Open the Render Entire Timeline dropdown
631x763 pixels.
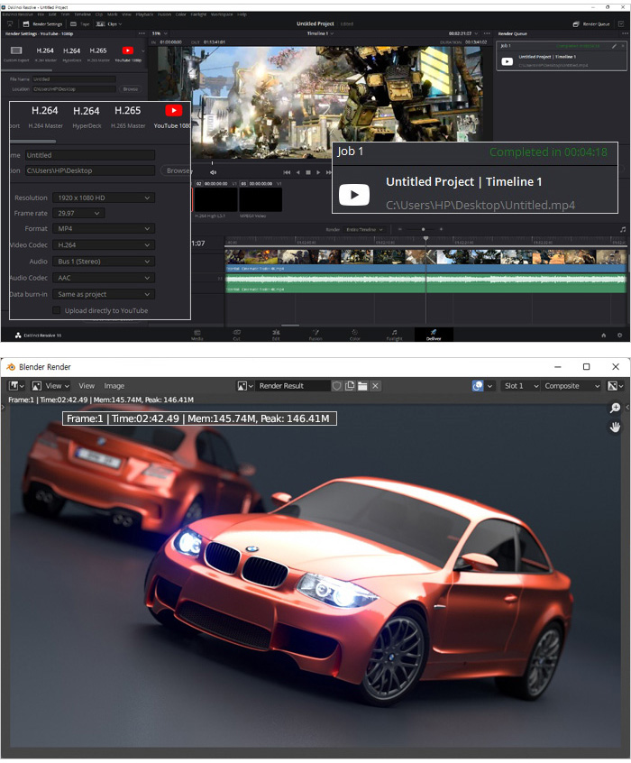tap(364, 229)
